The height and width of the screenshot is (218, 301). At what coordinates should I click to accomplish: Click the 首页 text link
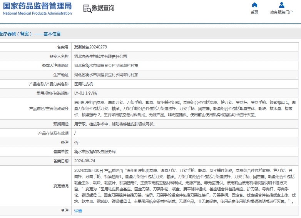(254, 12)
